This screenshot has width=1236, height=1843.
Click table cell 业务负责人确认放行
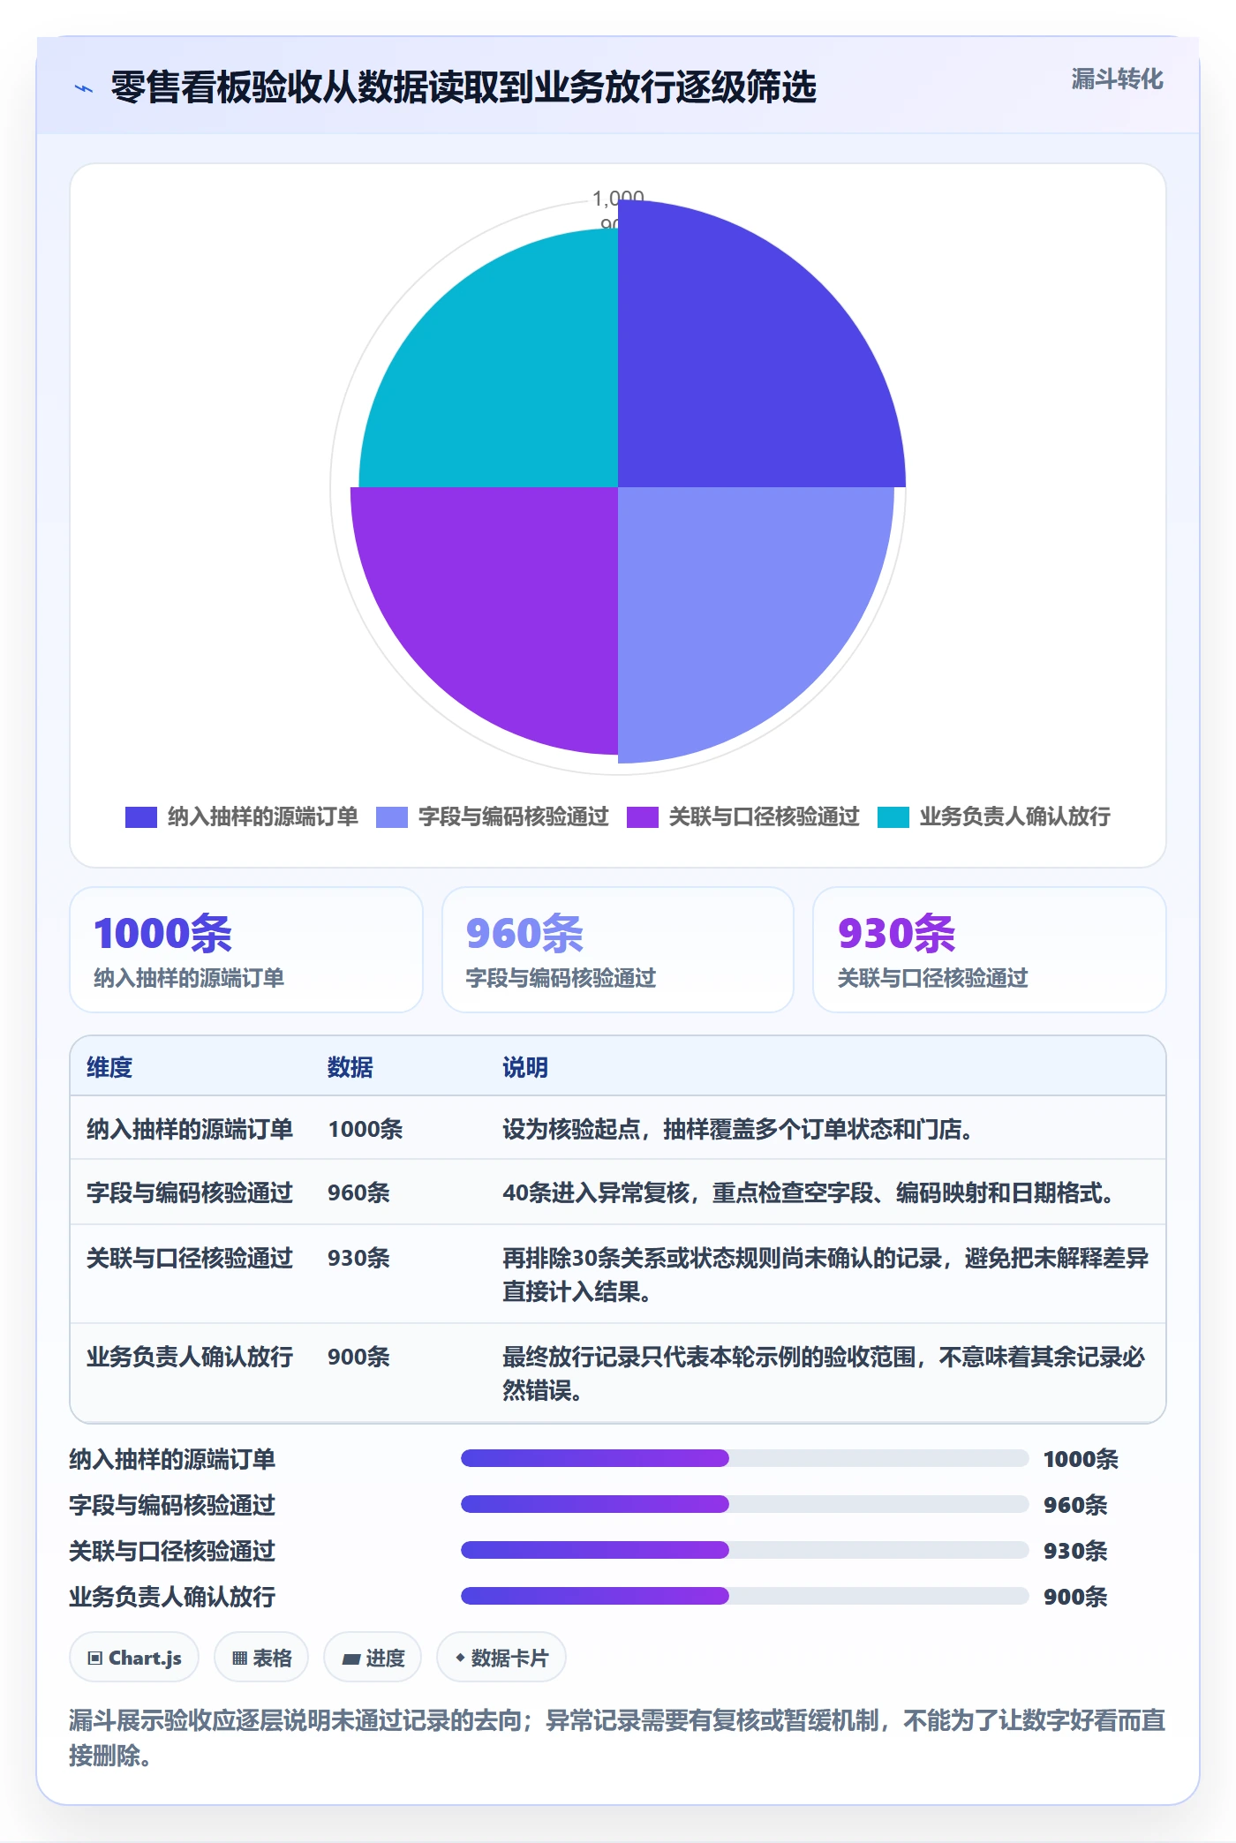click(x=190, y=1357)
